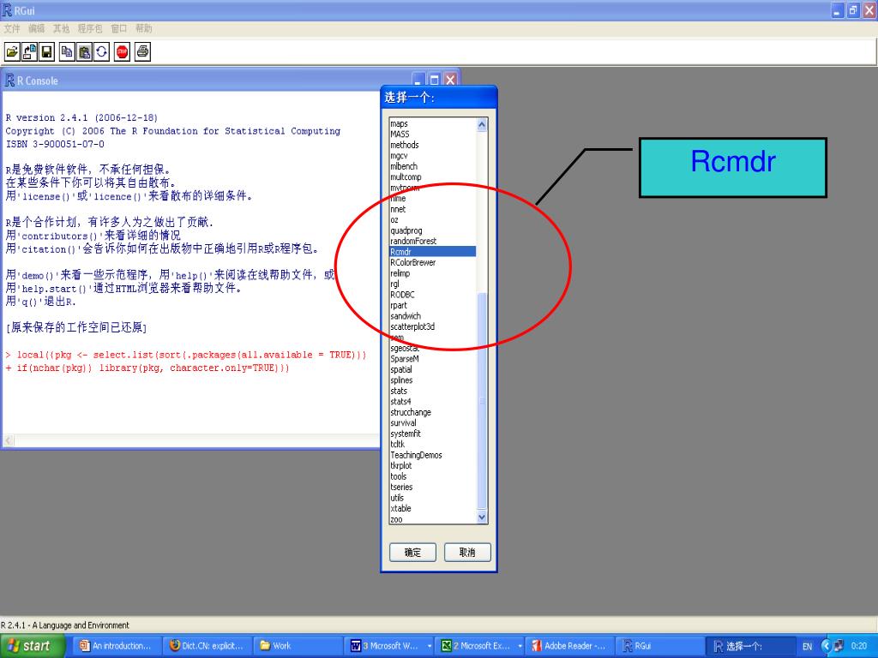
Task: Open the Windows start button
Action: (32, 646)
